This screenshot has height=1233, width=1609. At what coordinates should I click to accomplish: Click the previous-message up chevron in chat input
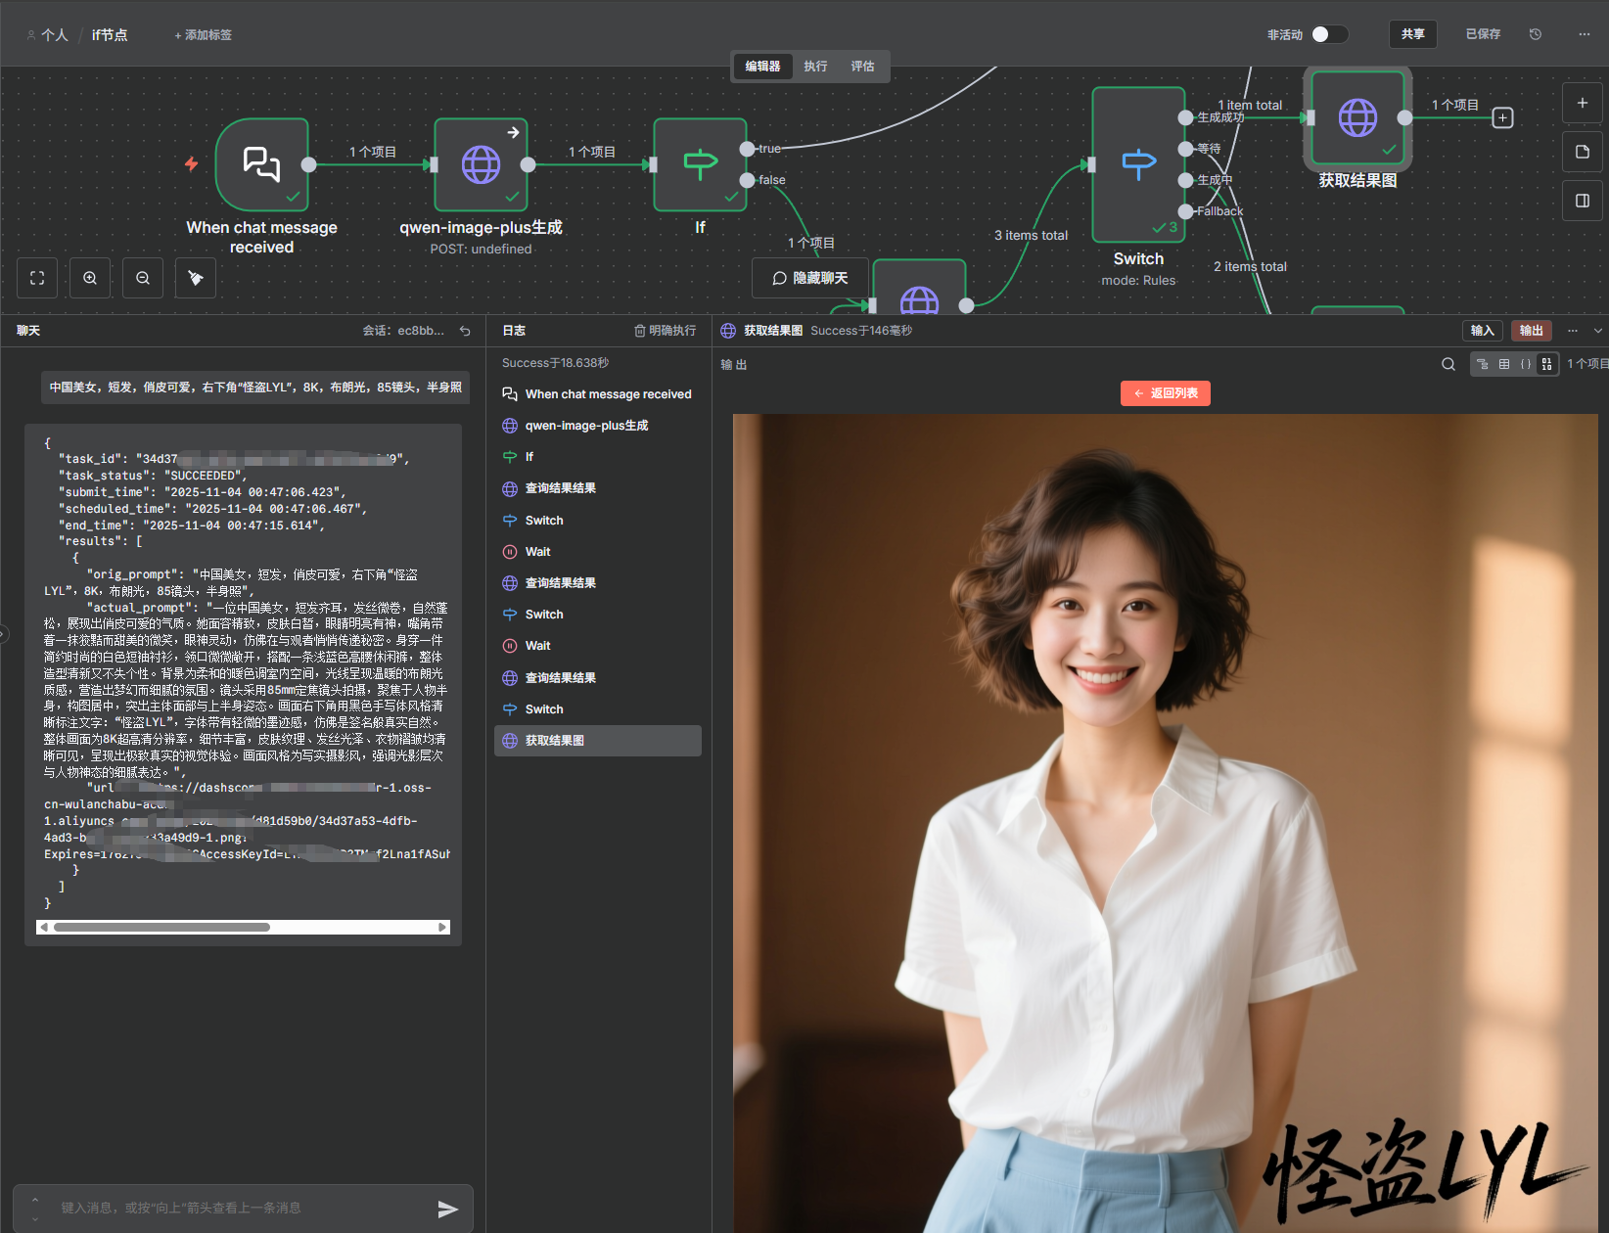(35, 1200)
